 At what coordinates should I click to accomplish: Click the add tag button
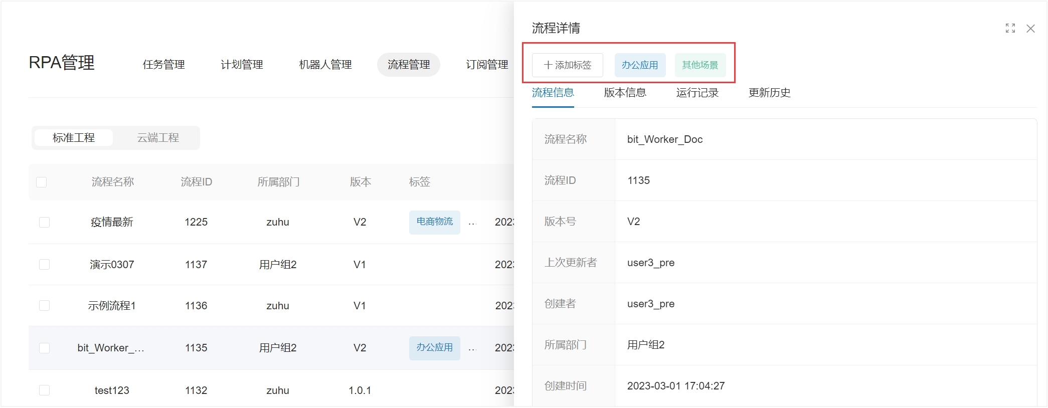[567, 65]
